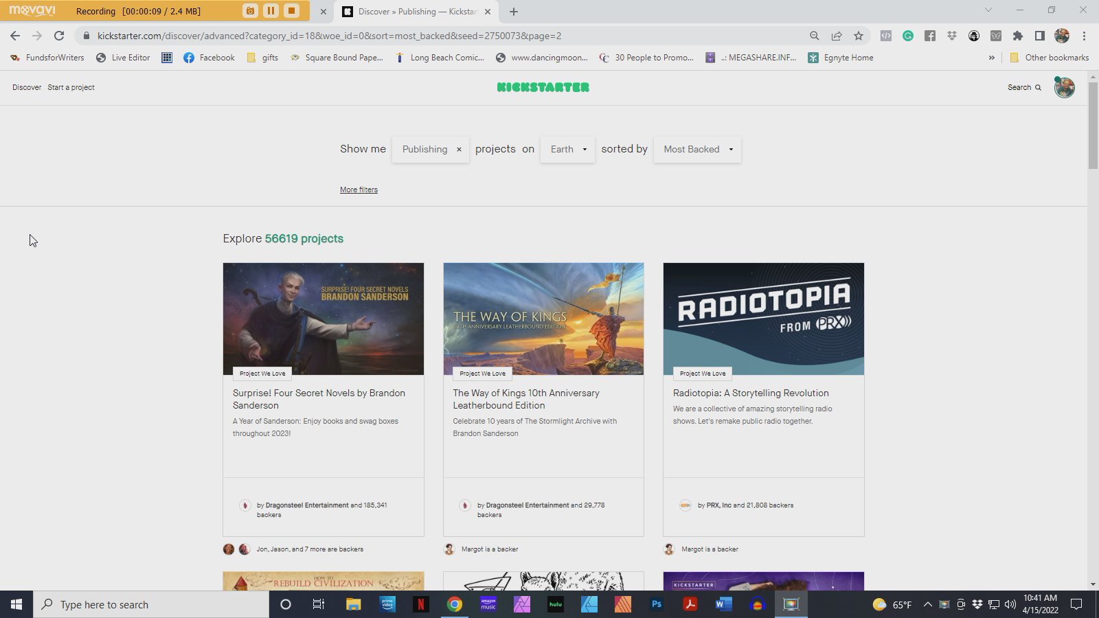Launch Netflix from the taskbar
The height and width of the screenshot is (618, 1099).
pyautogui.click(x=420, y=604)
